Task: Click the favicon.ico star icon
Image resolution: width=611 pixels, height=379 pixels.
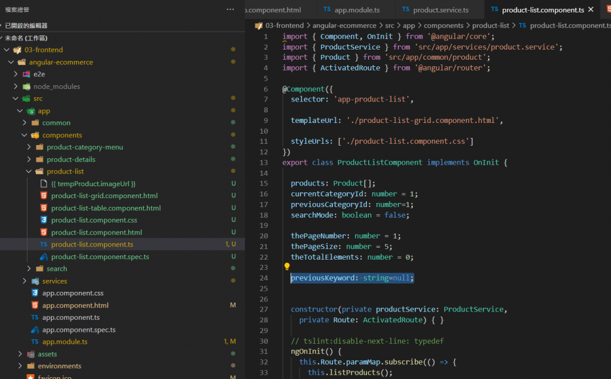Action: [x=30, y=377]
